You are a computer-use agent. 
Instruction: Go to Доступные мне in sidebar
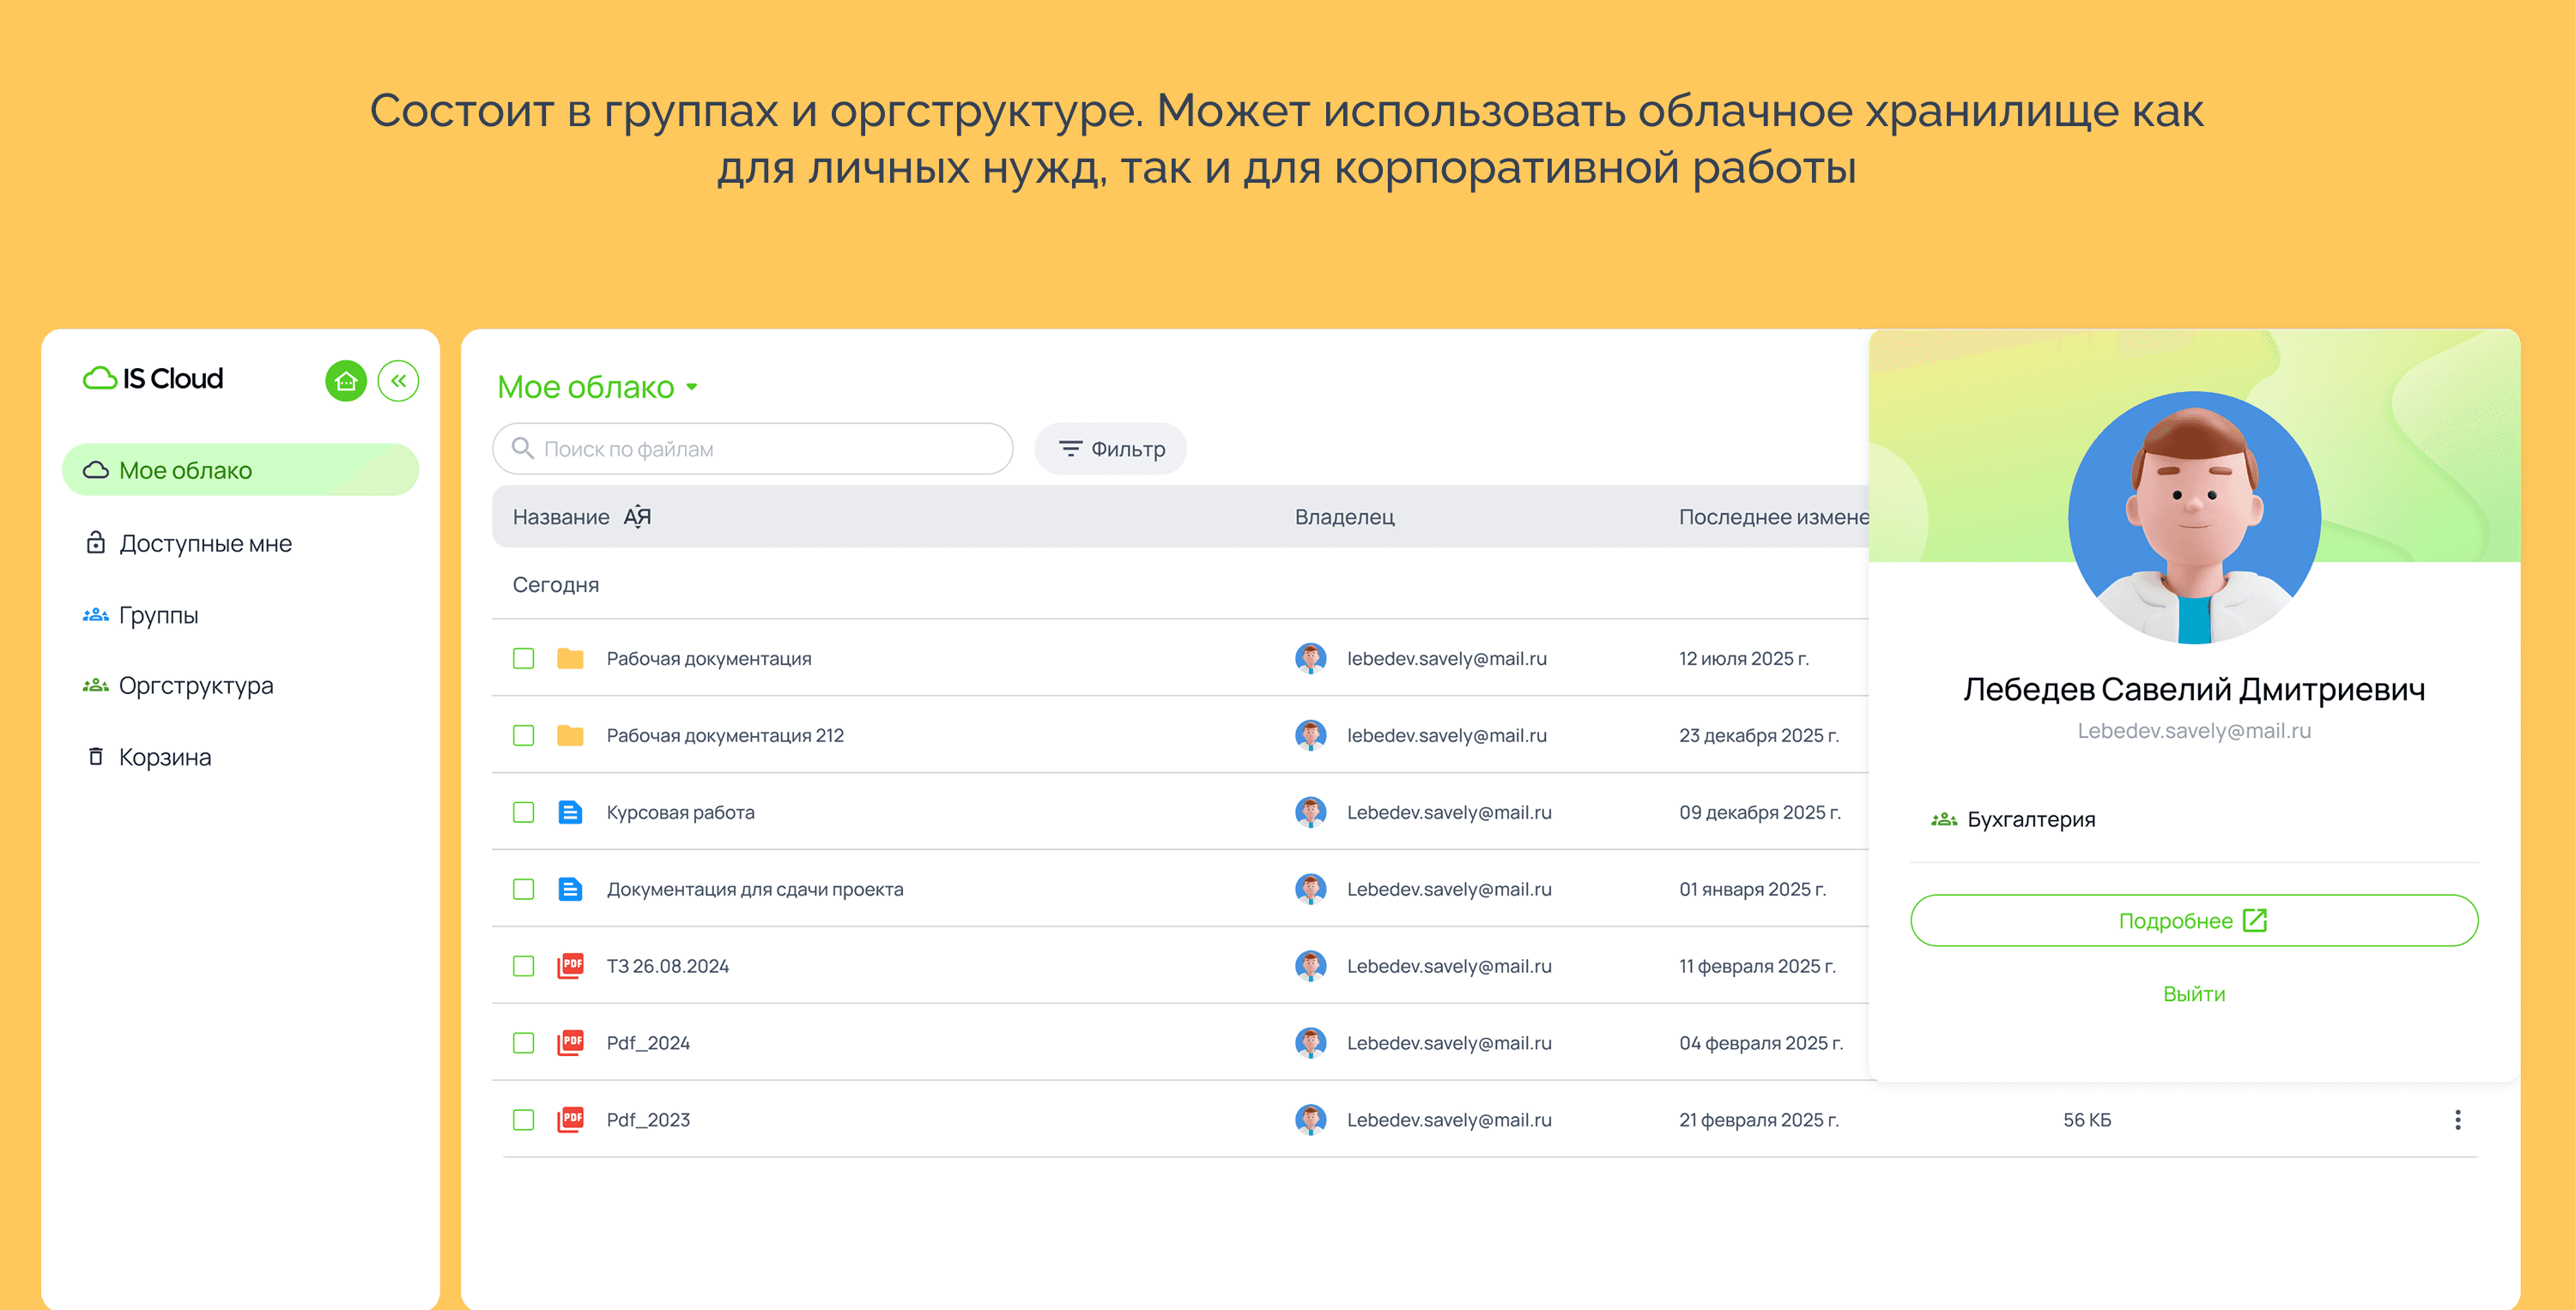pos(205,544)
